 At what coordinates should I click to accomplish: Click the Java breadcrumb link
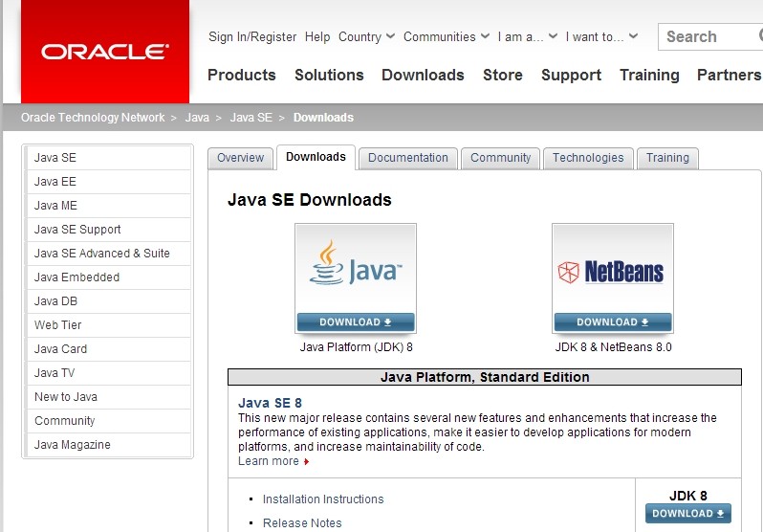tap(197, 118)
